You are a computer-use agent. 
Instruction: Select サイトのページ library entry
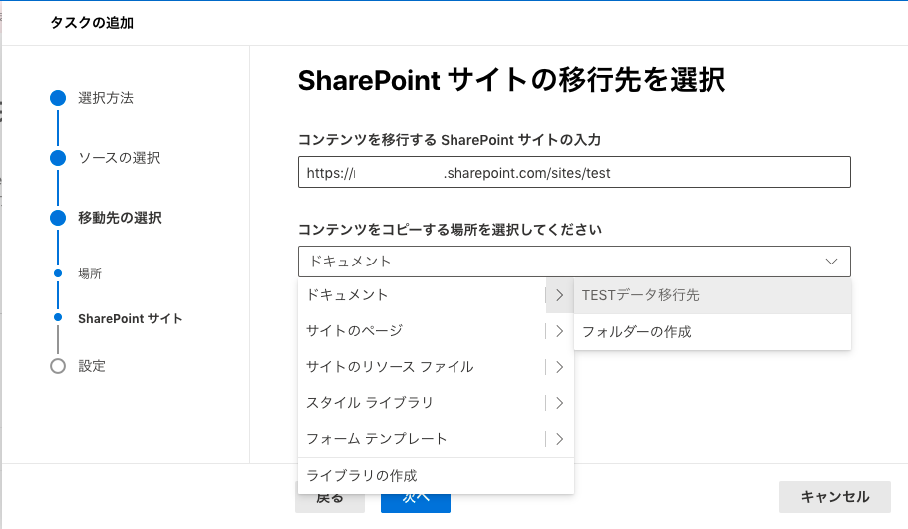click(354, 331)
